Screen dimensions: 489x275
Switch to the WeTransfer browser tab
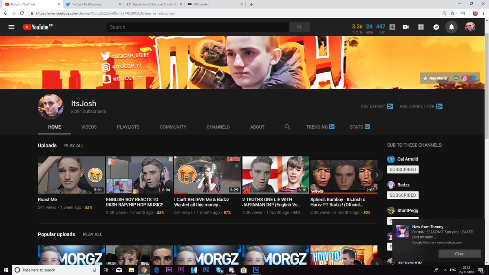[215, 4]
